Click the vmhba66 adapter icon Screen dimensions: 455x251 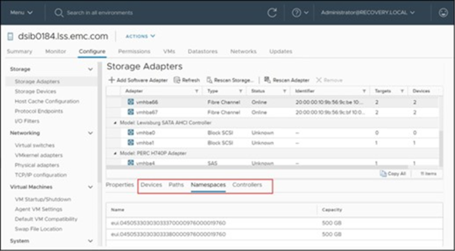pyautogui.click(x=131, y=102)
